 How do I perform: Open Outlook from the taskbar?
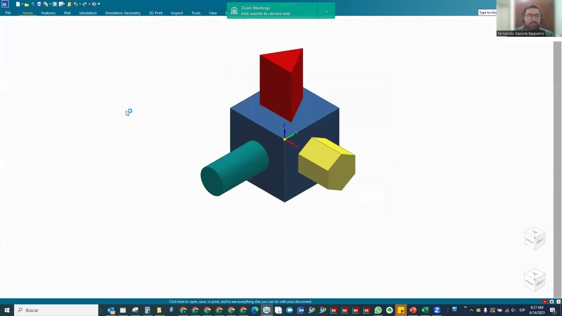point(111,310)
